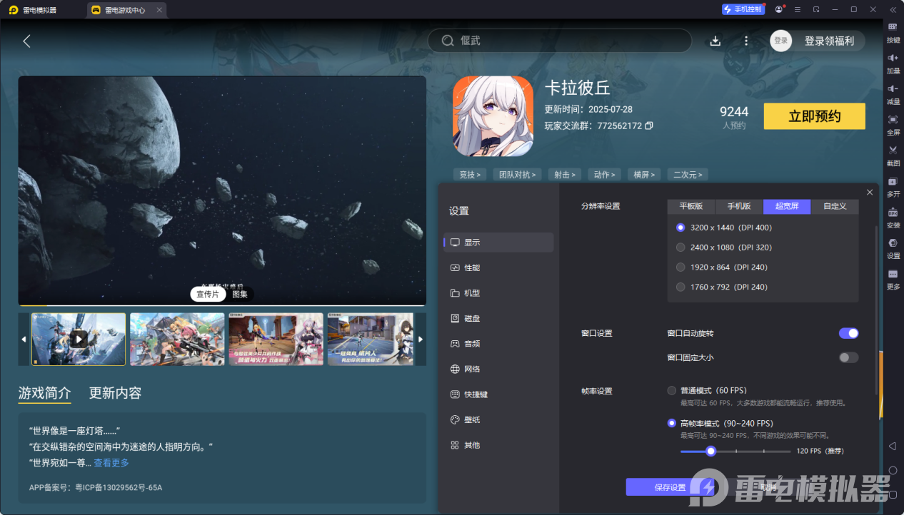Click thumbnail strip right arrow
This screenshot has width=904, height=515.
coord(421,339)
